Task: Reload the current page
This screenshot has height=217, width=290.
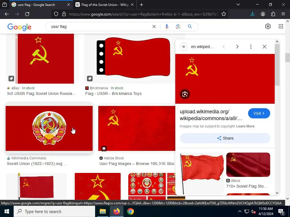Action: click(x=27, y=14)
